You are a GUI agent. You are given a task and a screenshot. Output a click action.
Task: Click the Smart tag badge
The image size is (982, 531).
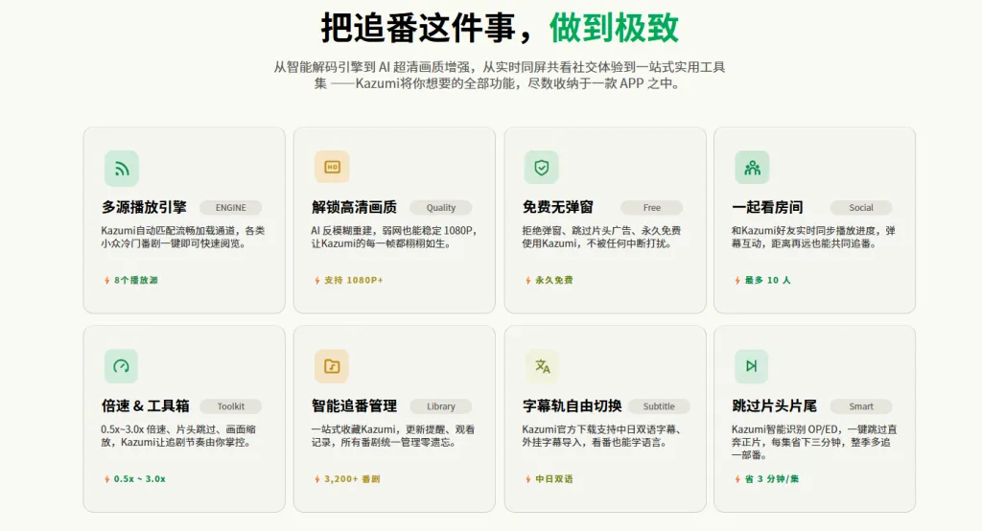point(861,406)
